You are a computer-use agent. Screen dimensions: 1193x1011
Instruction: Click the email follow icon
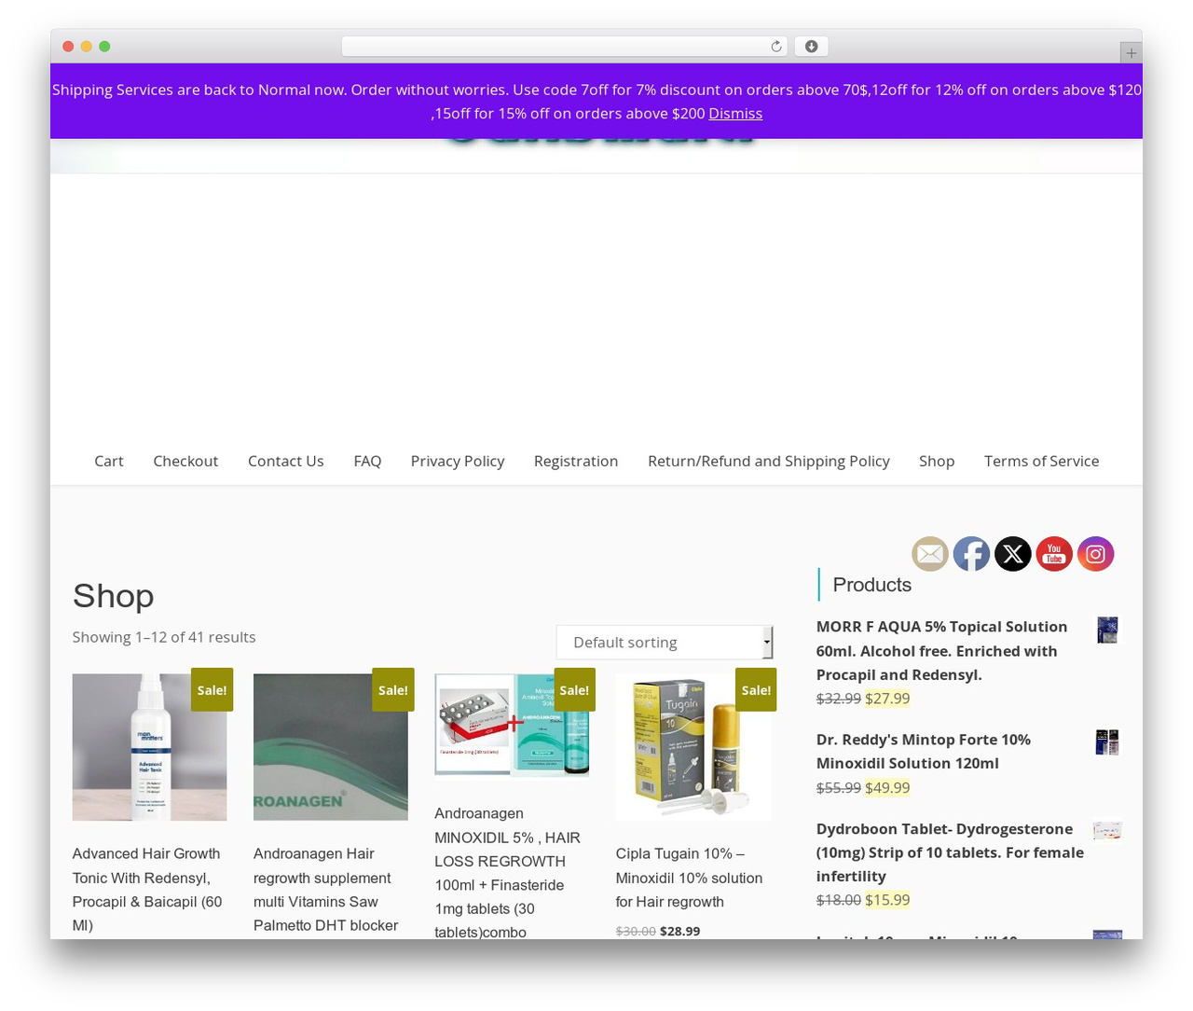click(929, 554)
